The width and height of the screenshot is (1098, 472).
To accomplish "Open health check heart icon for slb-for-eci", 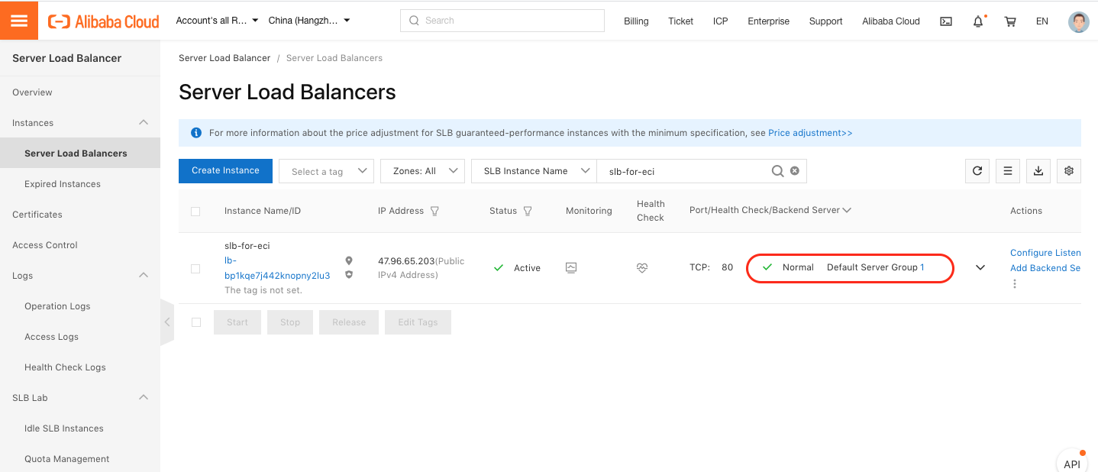I will coord(642,268).
